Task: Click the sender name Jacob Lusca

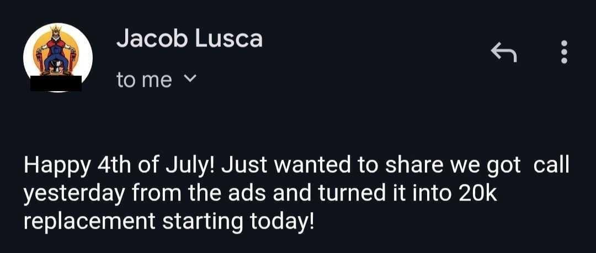Action: [x=189, y=39]
